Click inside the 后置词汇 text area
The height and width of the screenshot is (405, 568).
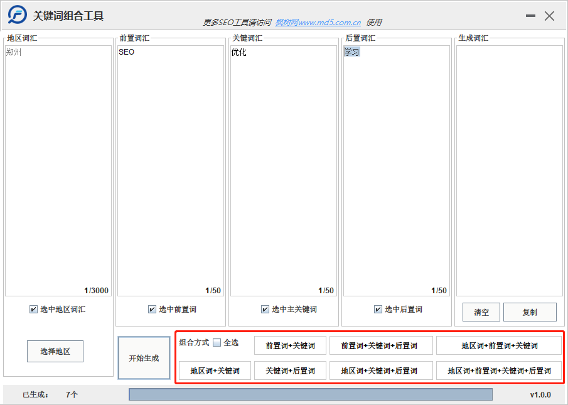pos(397,171)
